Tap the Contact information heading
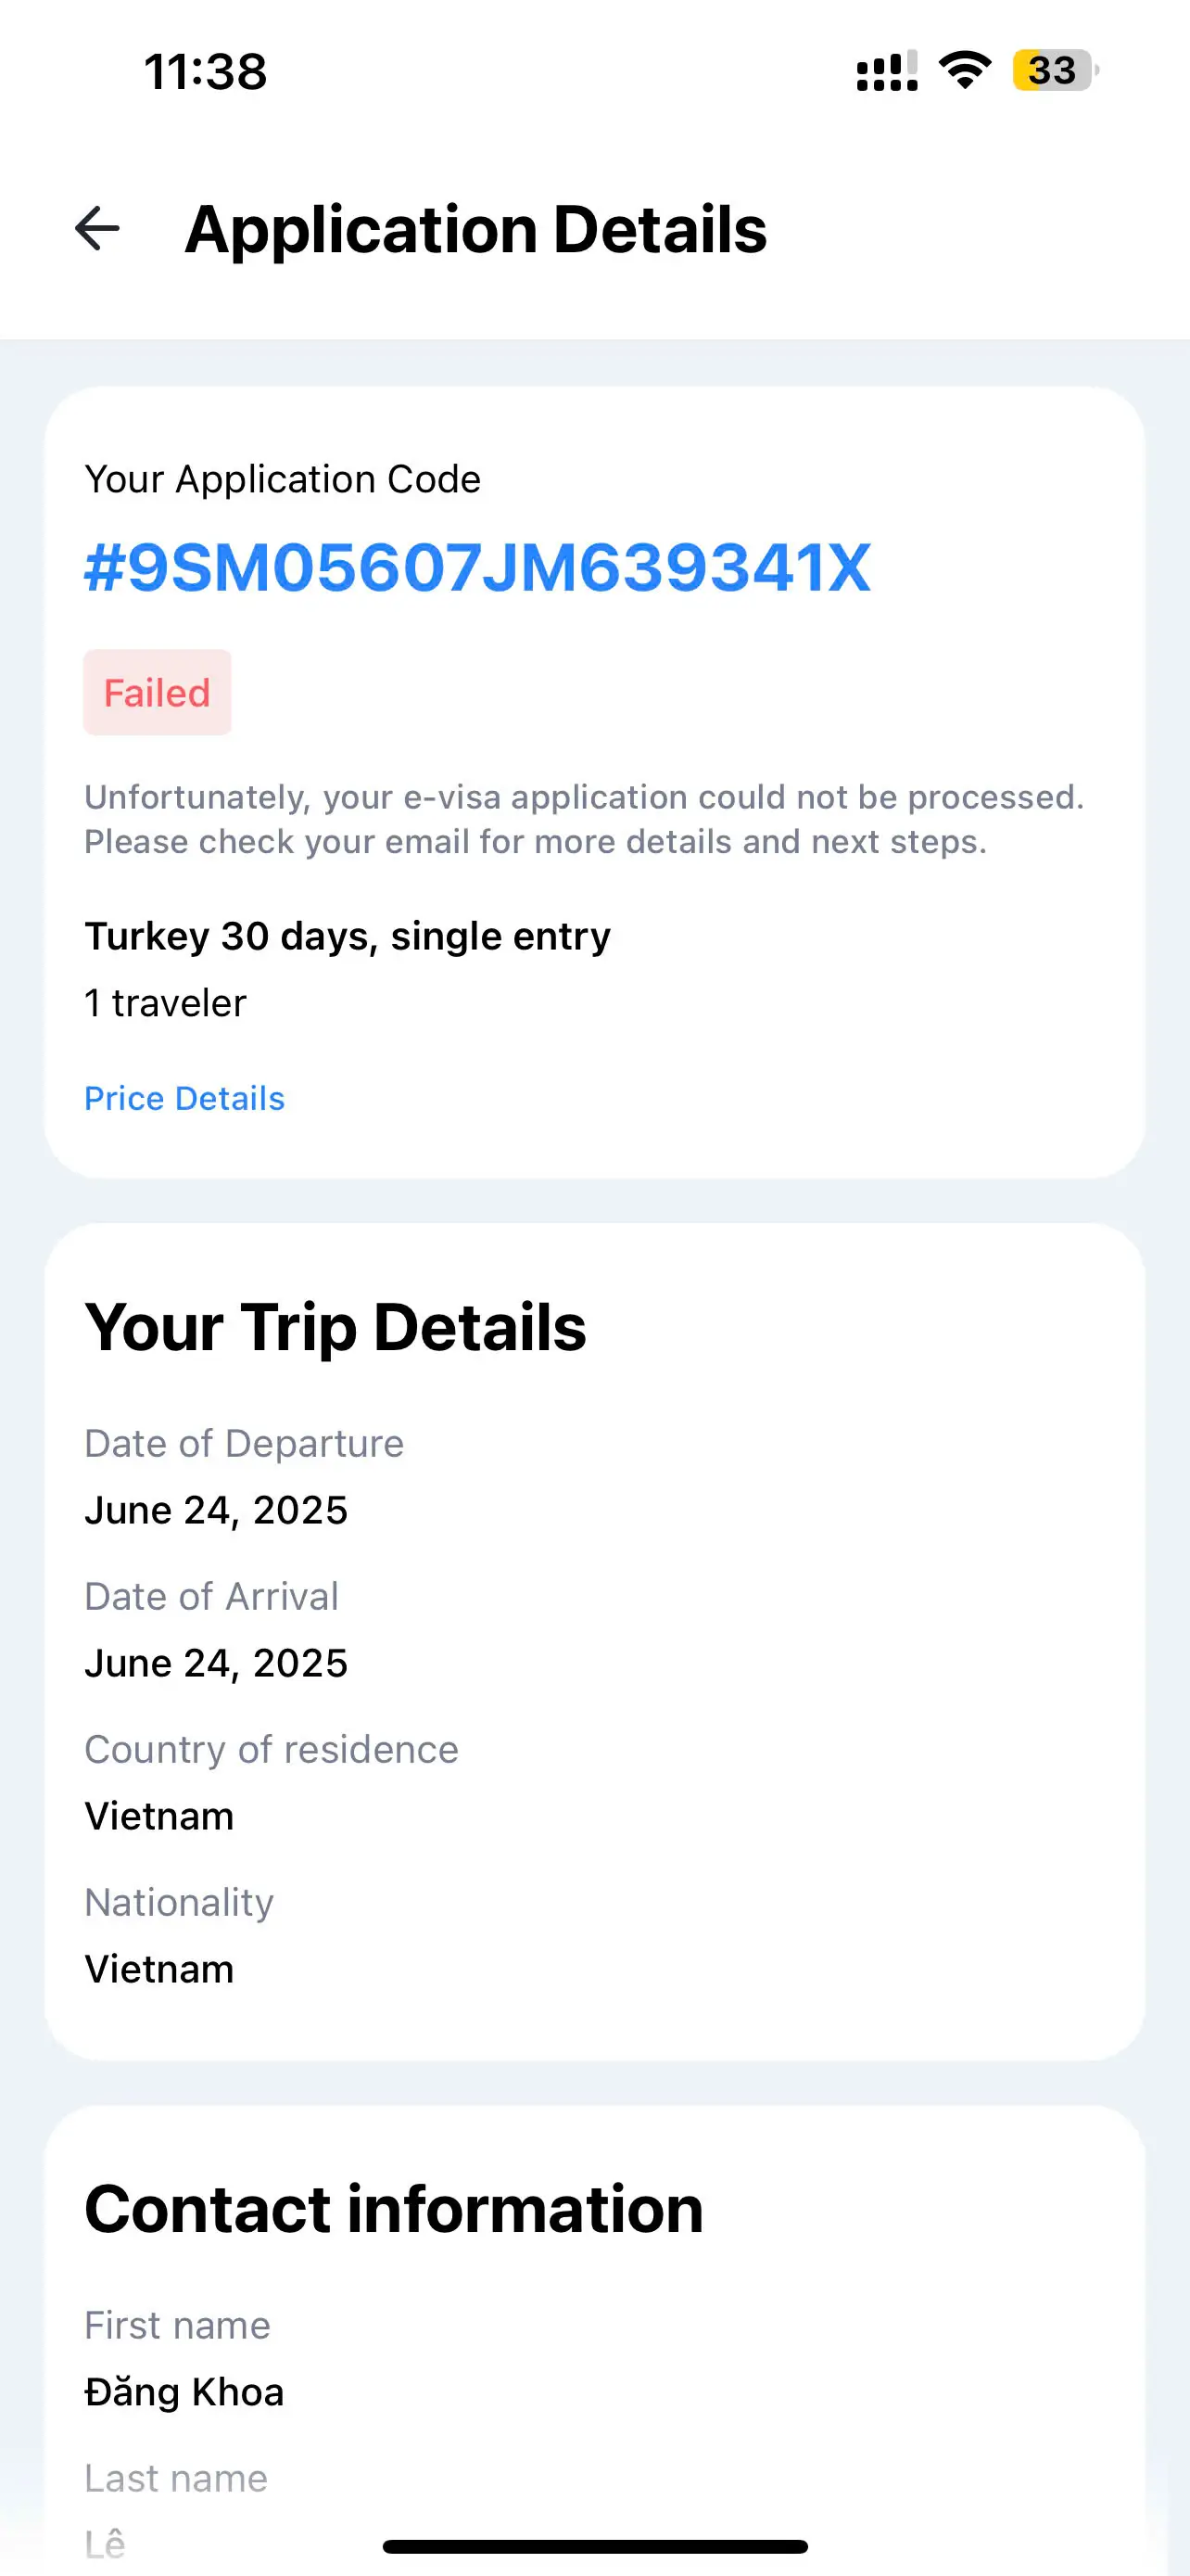Viewport: 1190px width, 2576px height. [x=394, y=2209]
